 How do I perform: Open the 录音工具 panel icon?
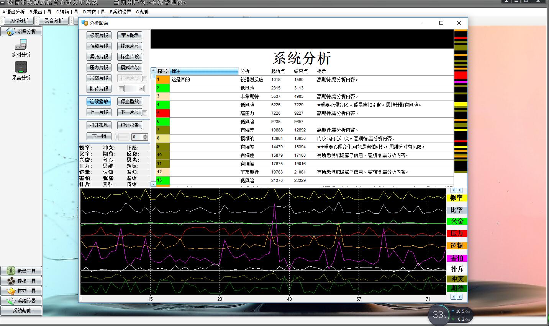click(x=11, y=271)
